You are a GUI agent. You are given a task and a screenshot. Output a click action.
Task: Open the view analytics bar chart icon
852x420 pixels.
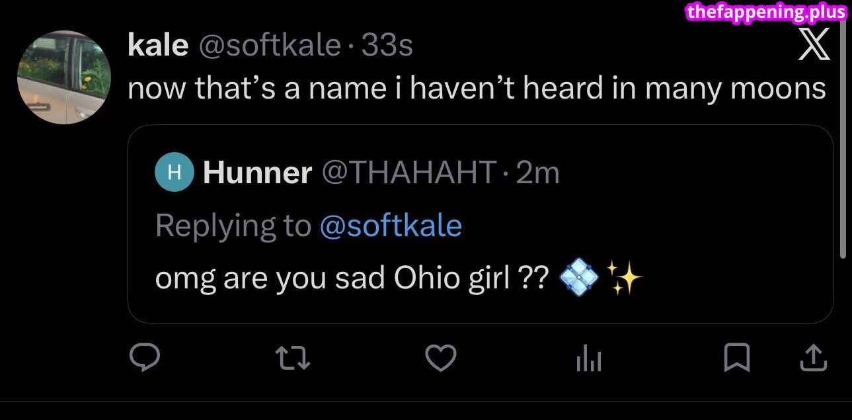pos(588,359)
